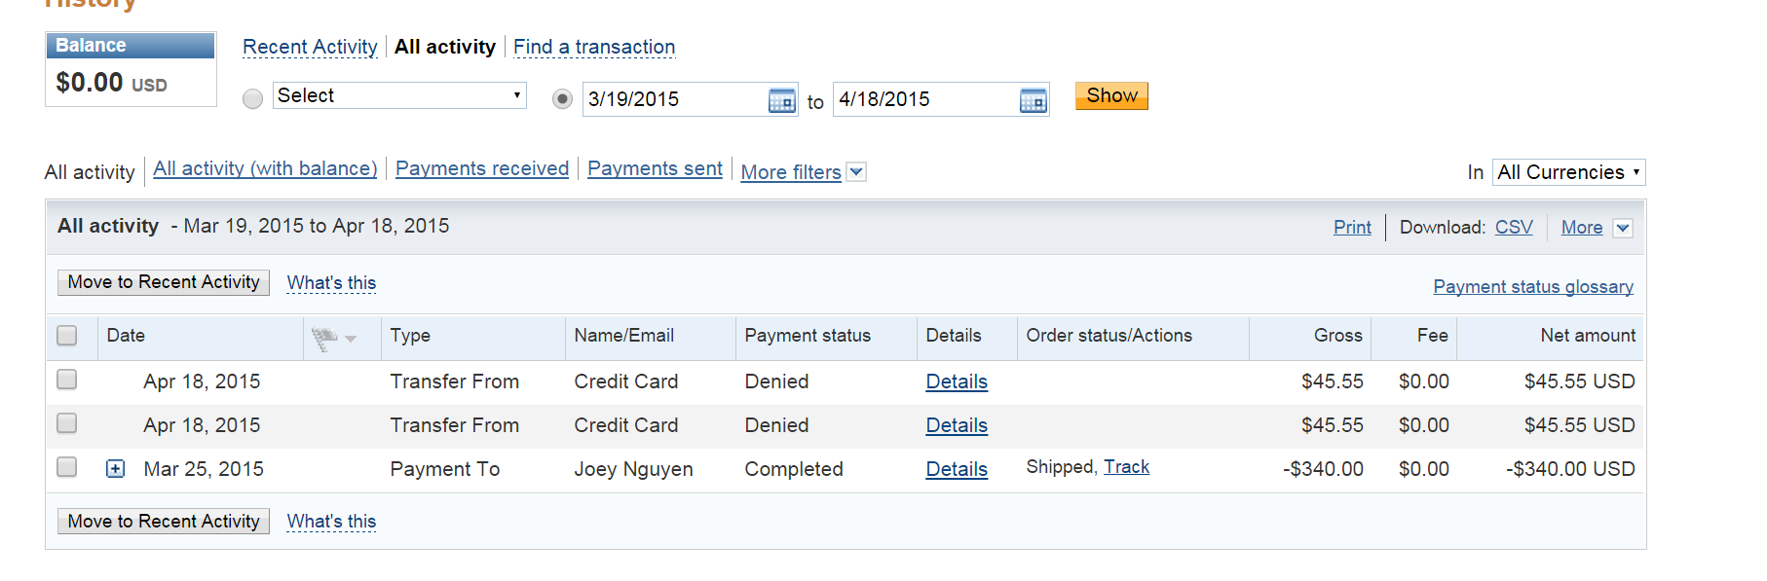Tick the select-all checkbox in table header

[x=67, y=336]
